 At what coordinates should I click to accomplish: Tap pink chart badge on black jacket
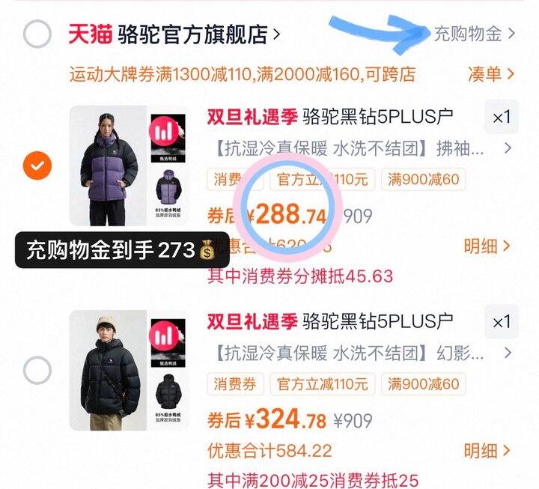coord(164,336)
